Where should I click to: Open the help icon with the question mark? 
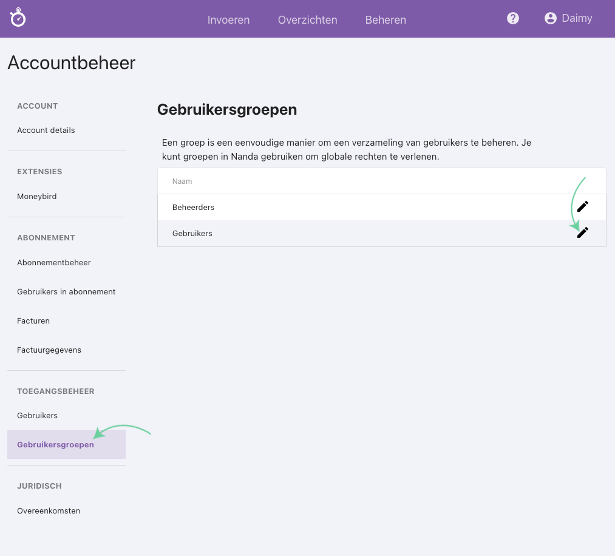[x=513, y=18]
